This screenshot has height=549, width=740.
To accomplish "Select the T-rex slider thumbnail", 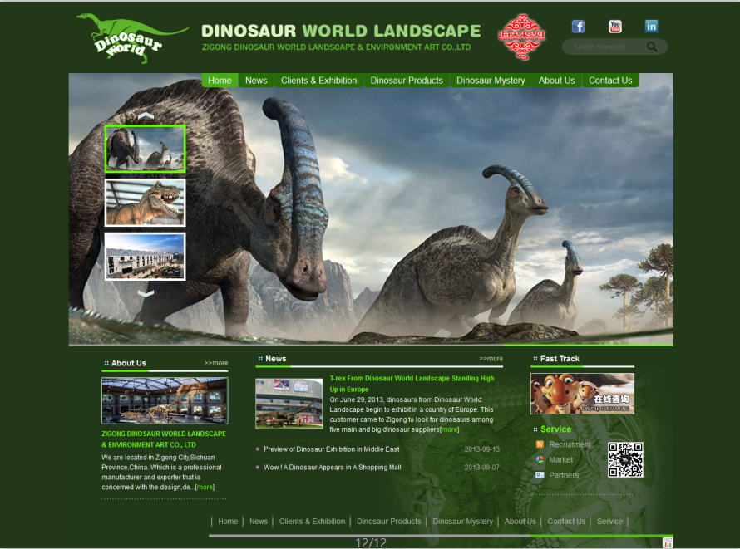I will pos(145,203).
